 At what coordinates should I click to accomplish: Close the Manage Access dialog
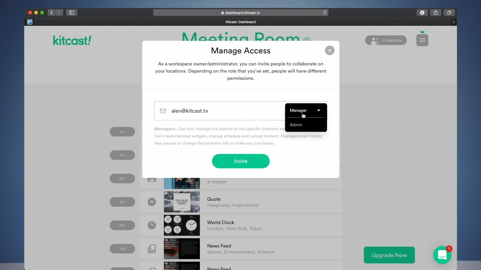tap(330, 50)
